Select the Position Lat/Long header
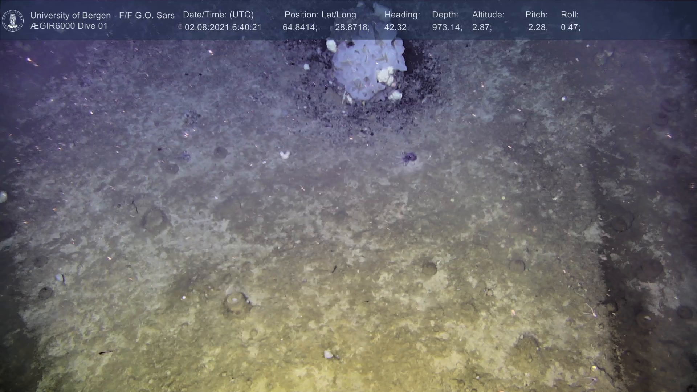The image size is (697, 392). coord(320,15)
